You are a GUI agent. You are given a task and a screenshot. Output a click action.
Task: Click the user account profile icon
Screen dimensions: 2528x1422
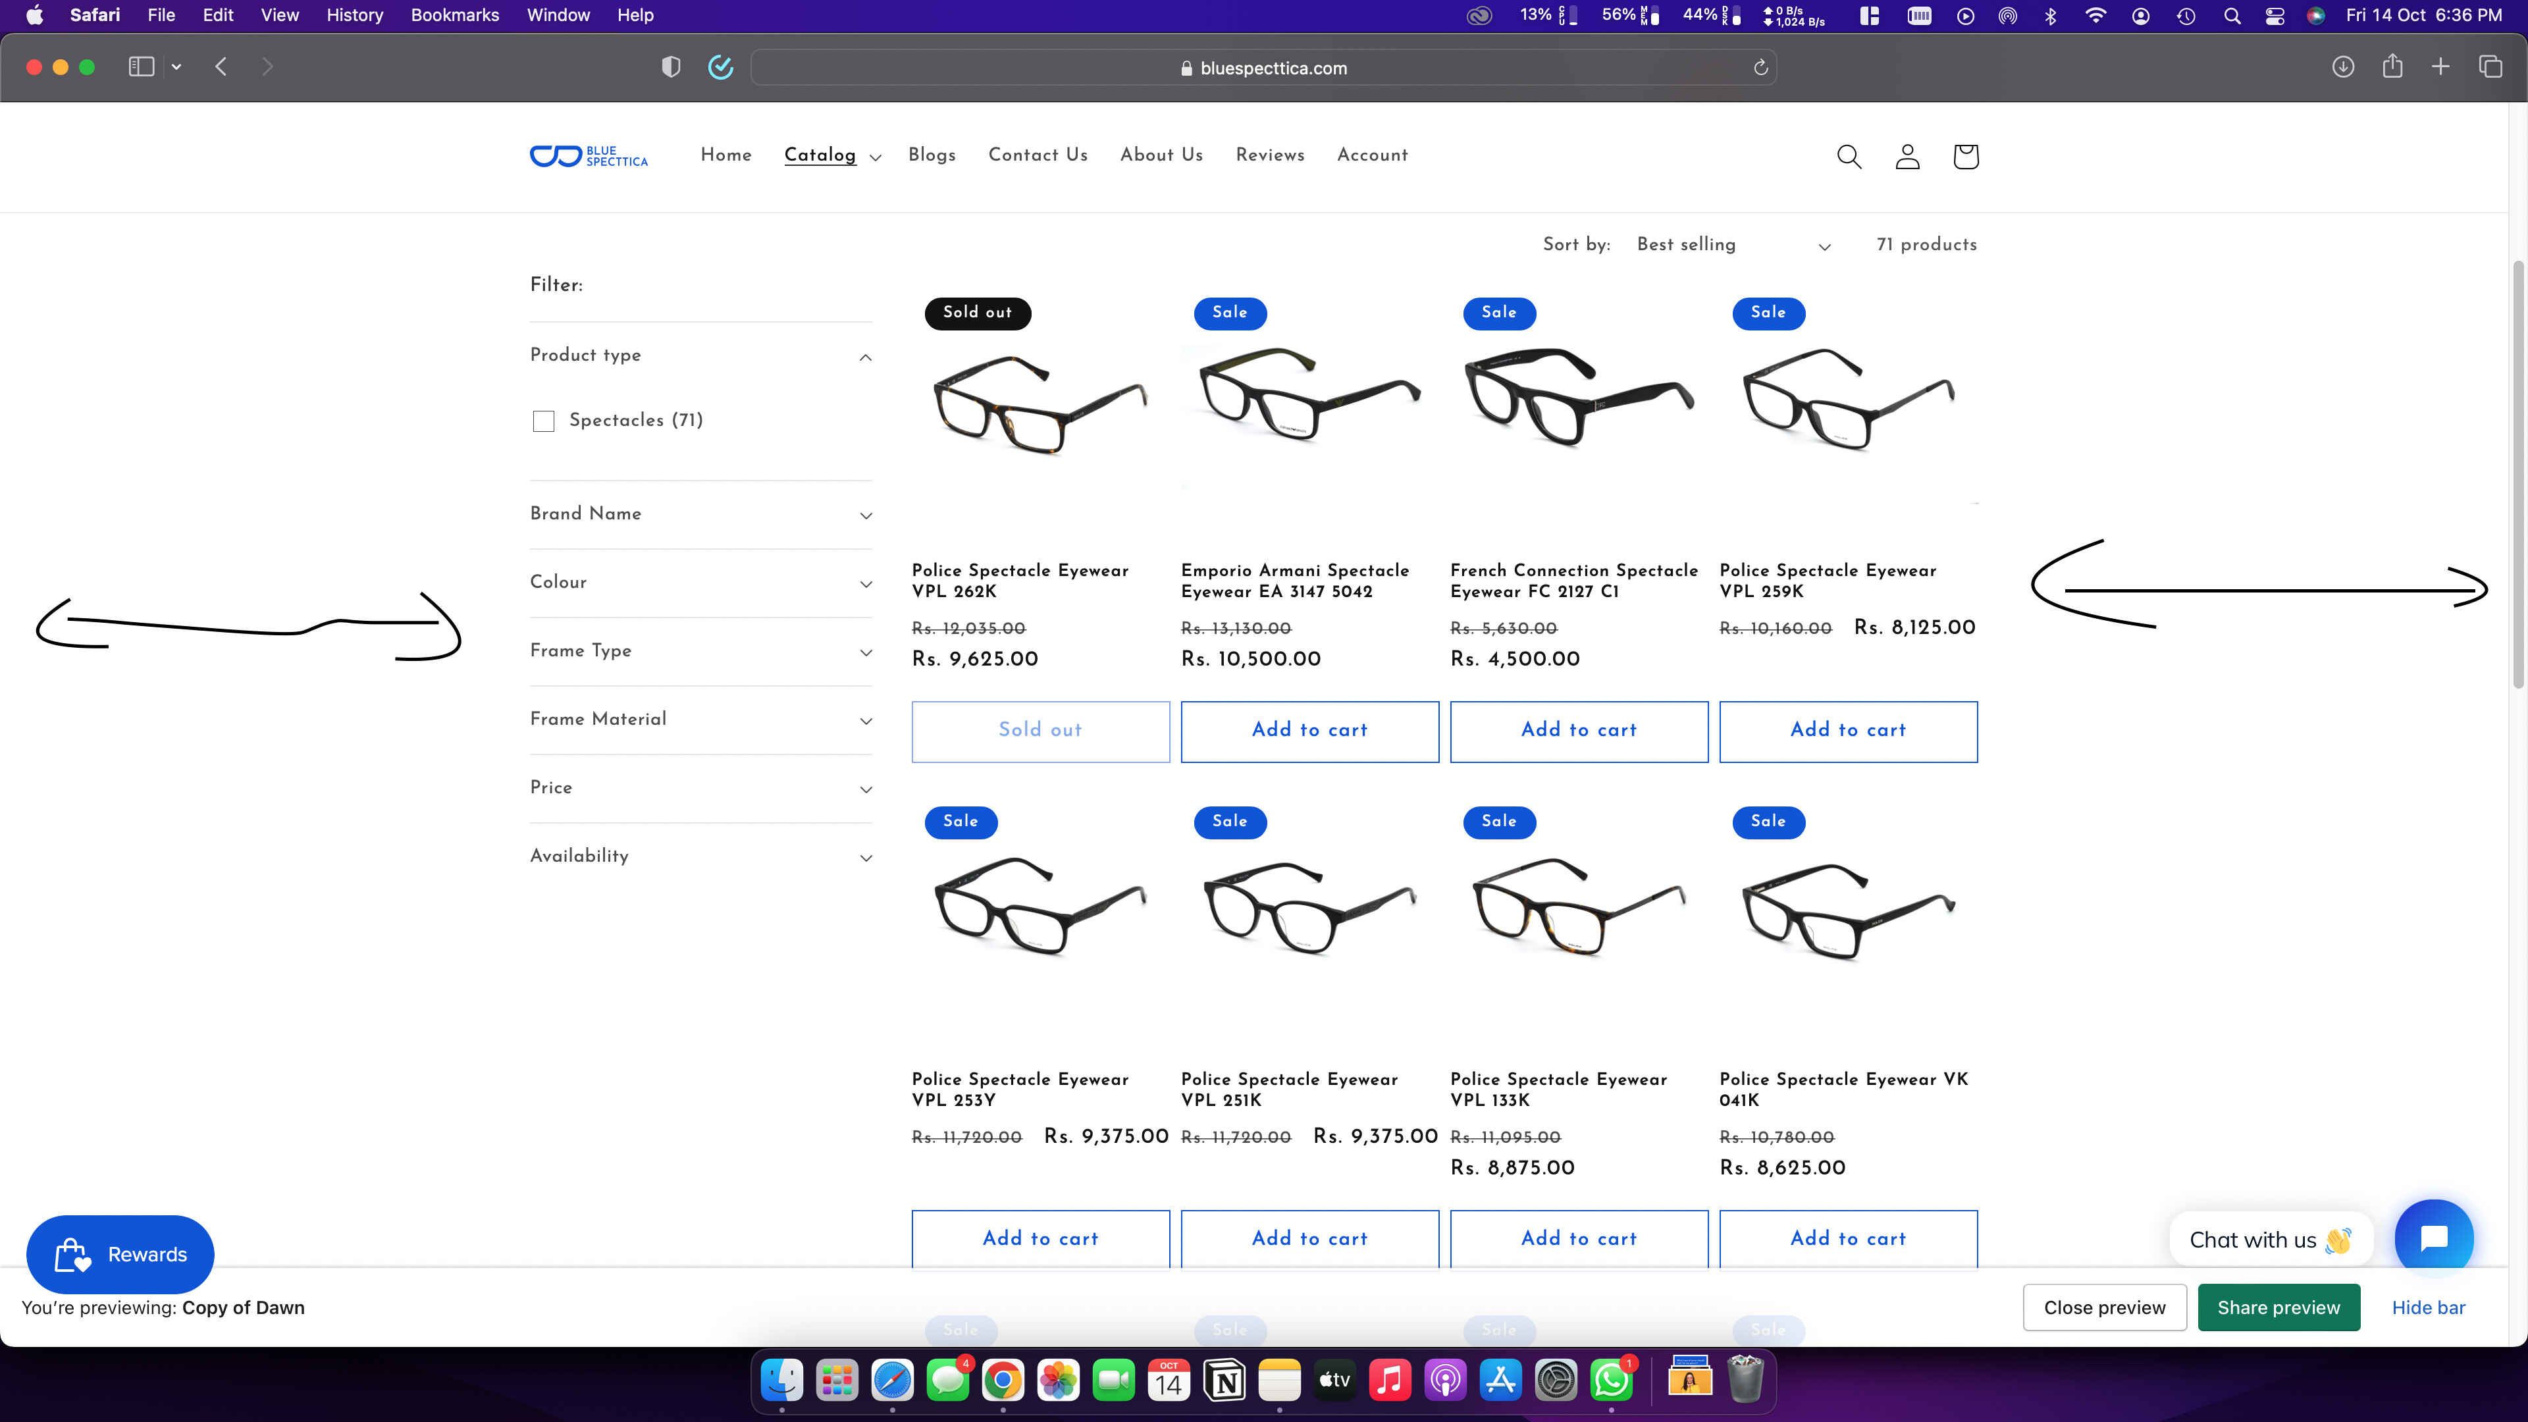coord(1907,156)
